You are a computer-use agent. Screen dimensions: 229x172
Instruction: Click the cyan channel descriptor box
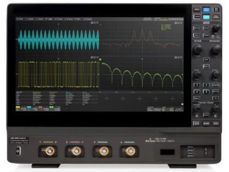tap(32, 108)
